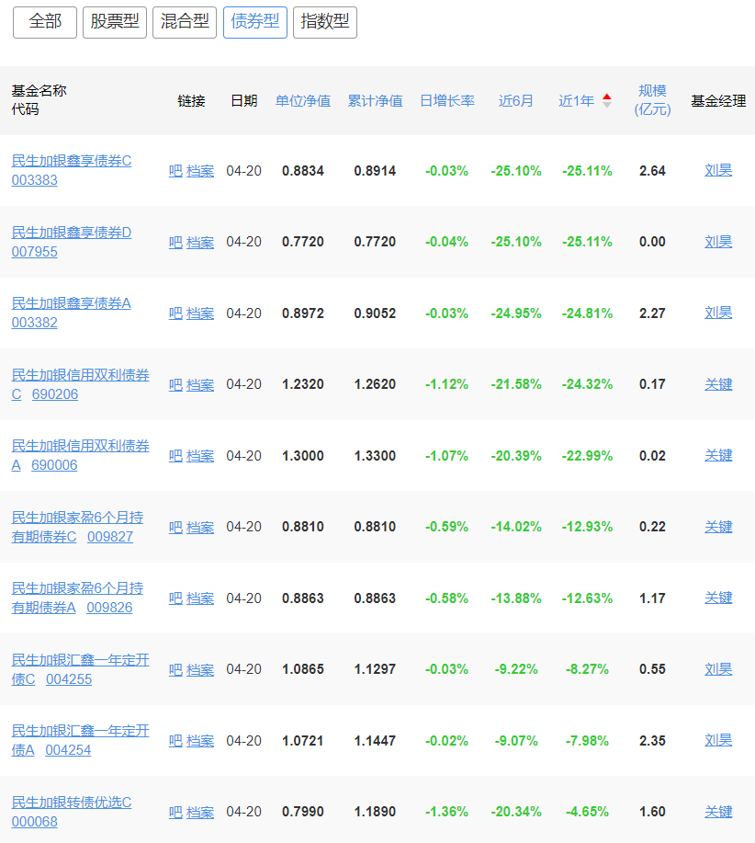Image resolution: width=755 pixels, height=843 pixels.
Task: Select daily growth rate -1.12%
Action: coord(446,384)
